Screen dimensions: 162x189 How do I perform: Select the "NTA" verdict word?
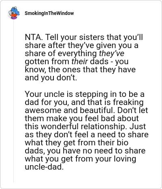33,37
